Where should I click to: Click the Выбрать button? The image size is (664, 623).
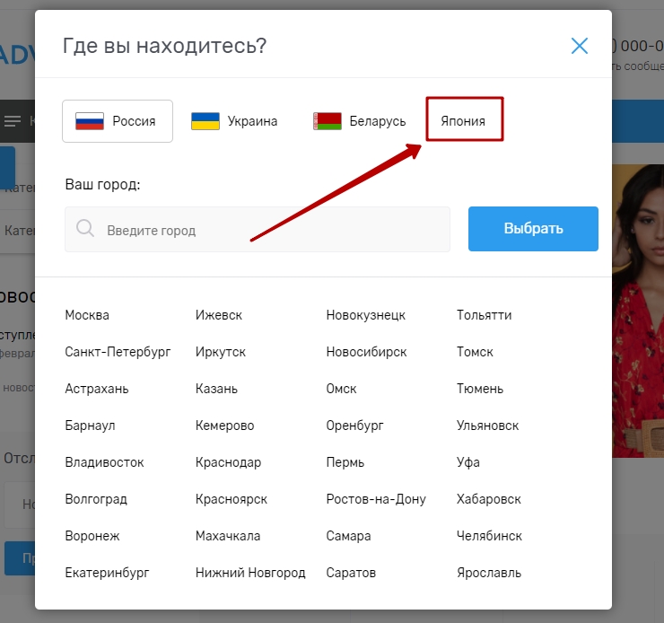533,229
